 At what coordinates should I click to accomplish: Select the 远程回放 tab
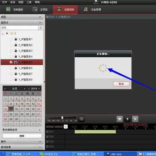(x=66, y=10)
